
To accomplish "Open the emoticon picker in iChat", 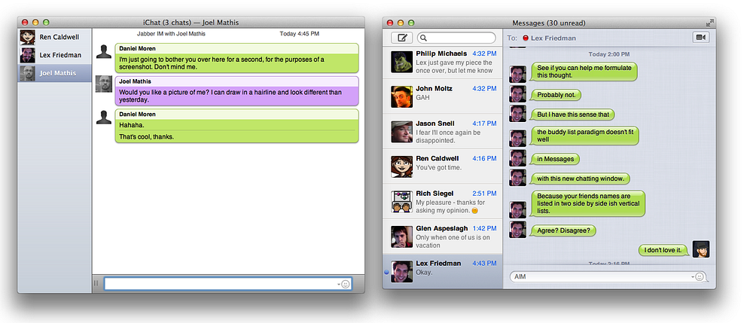I will [x=346, y=284].
